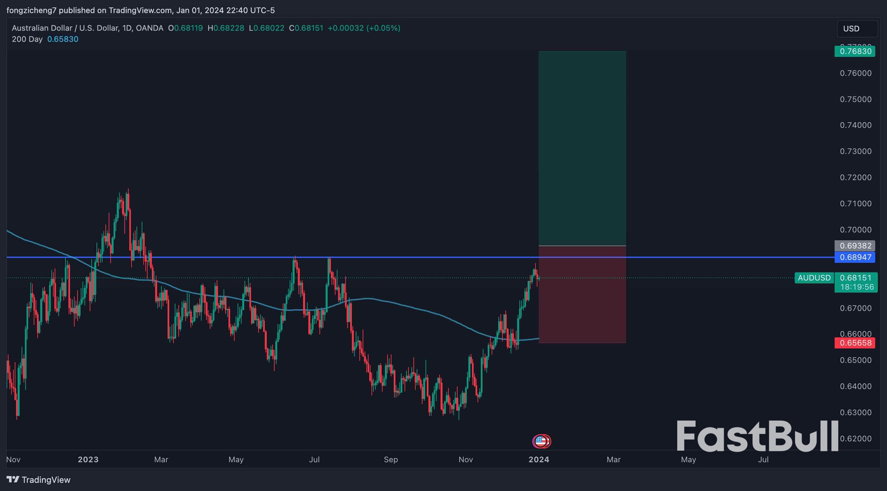Click the blue 0.68947 horizontal line label
This screenshot has width=887, height=491.
click(x=855, y=257)
